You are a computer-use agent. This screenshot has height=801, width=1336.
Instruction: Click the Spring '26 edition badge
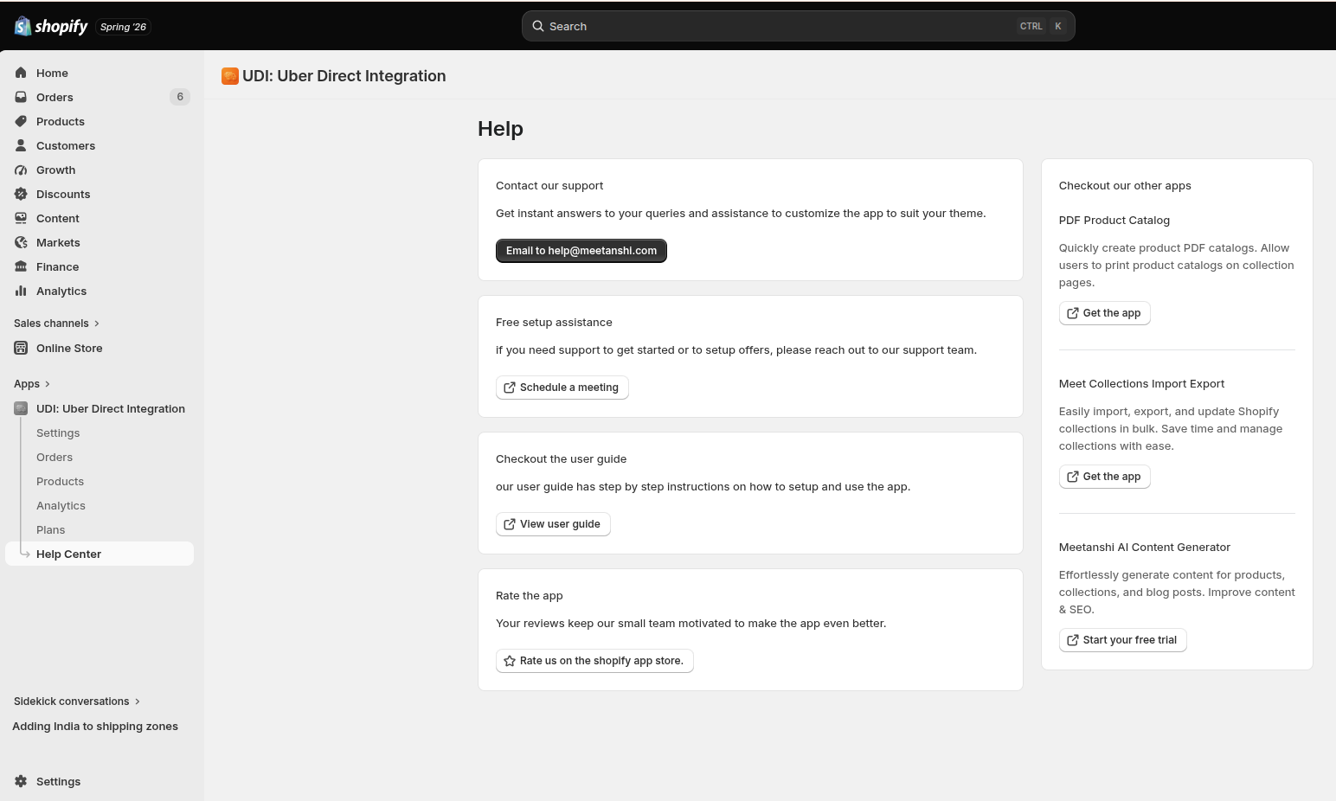[x=123, y=27]
